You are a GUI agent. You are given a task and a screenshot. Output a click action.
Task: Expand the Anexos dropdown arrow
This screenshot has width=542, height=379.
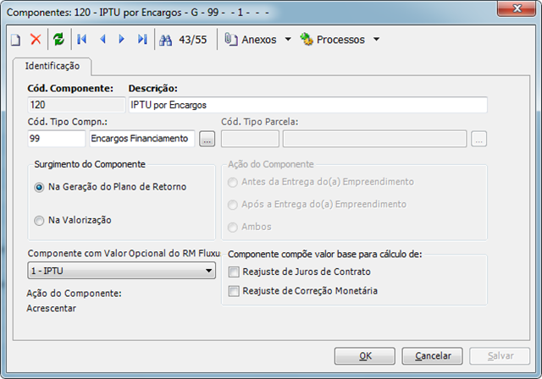[288, 40]
